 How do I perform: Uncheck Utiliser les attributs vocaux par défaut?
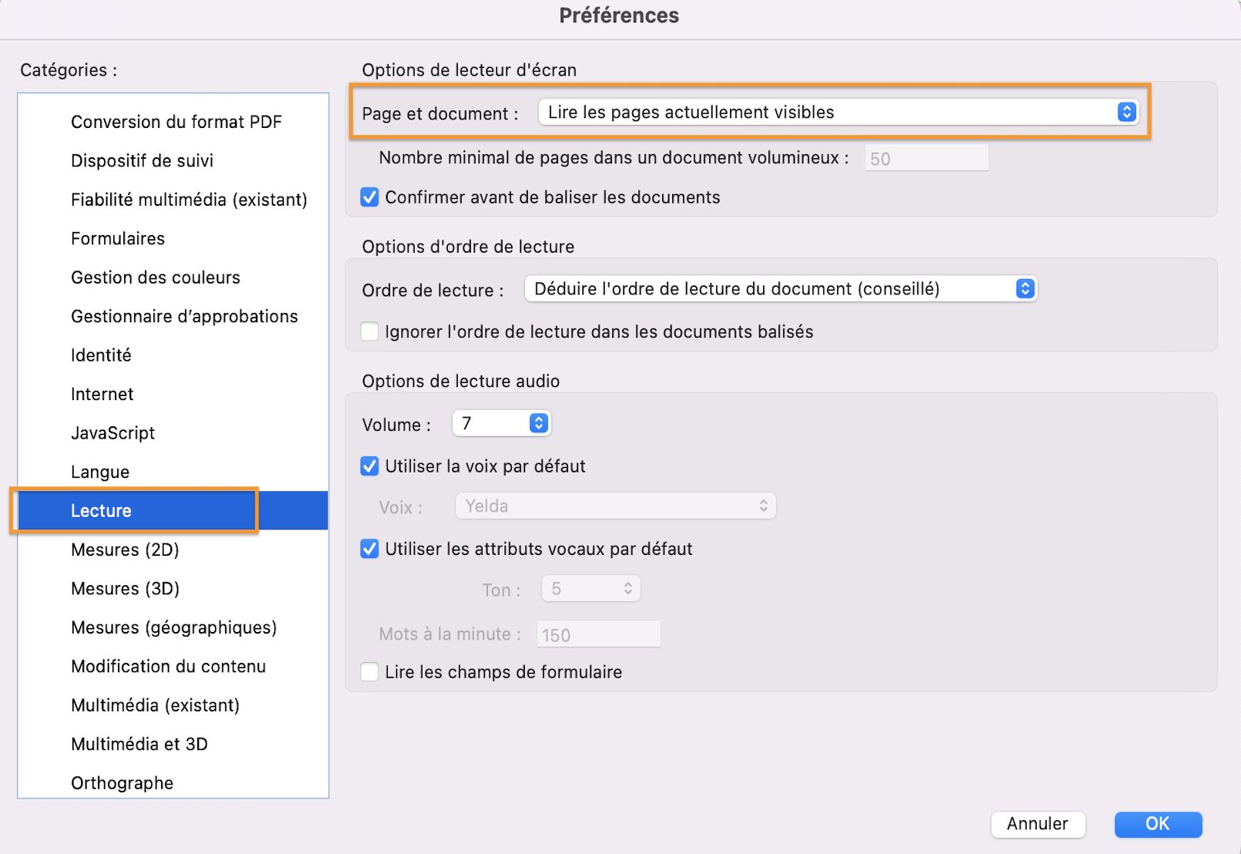(369, 549)
